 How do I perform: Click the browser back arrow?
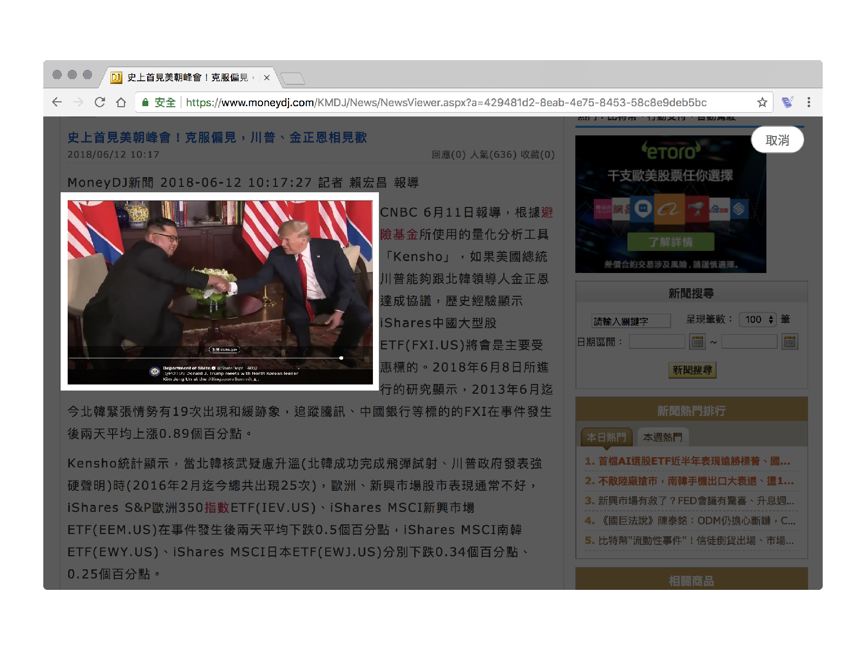tap(57, 102)
